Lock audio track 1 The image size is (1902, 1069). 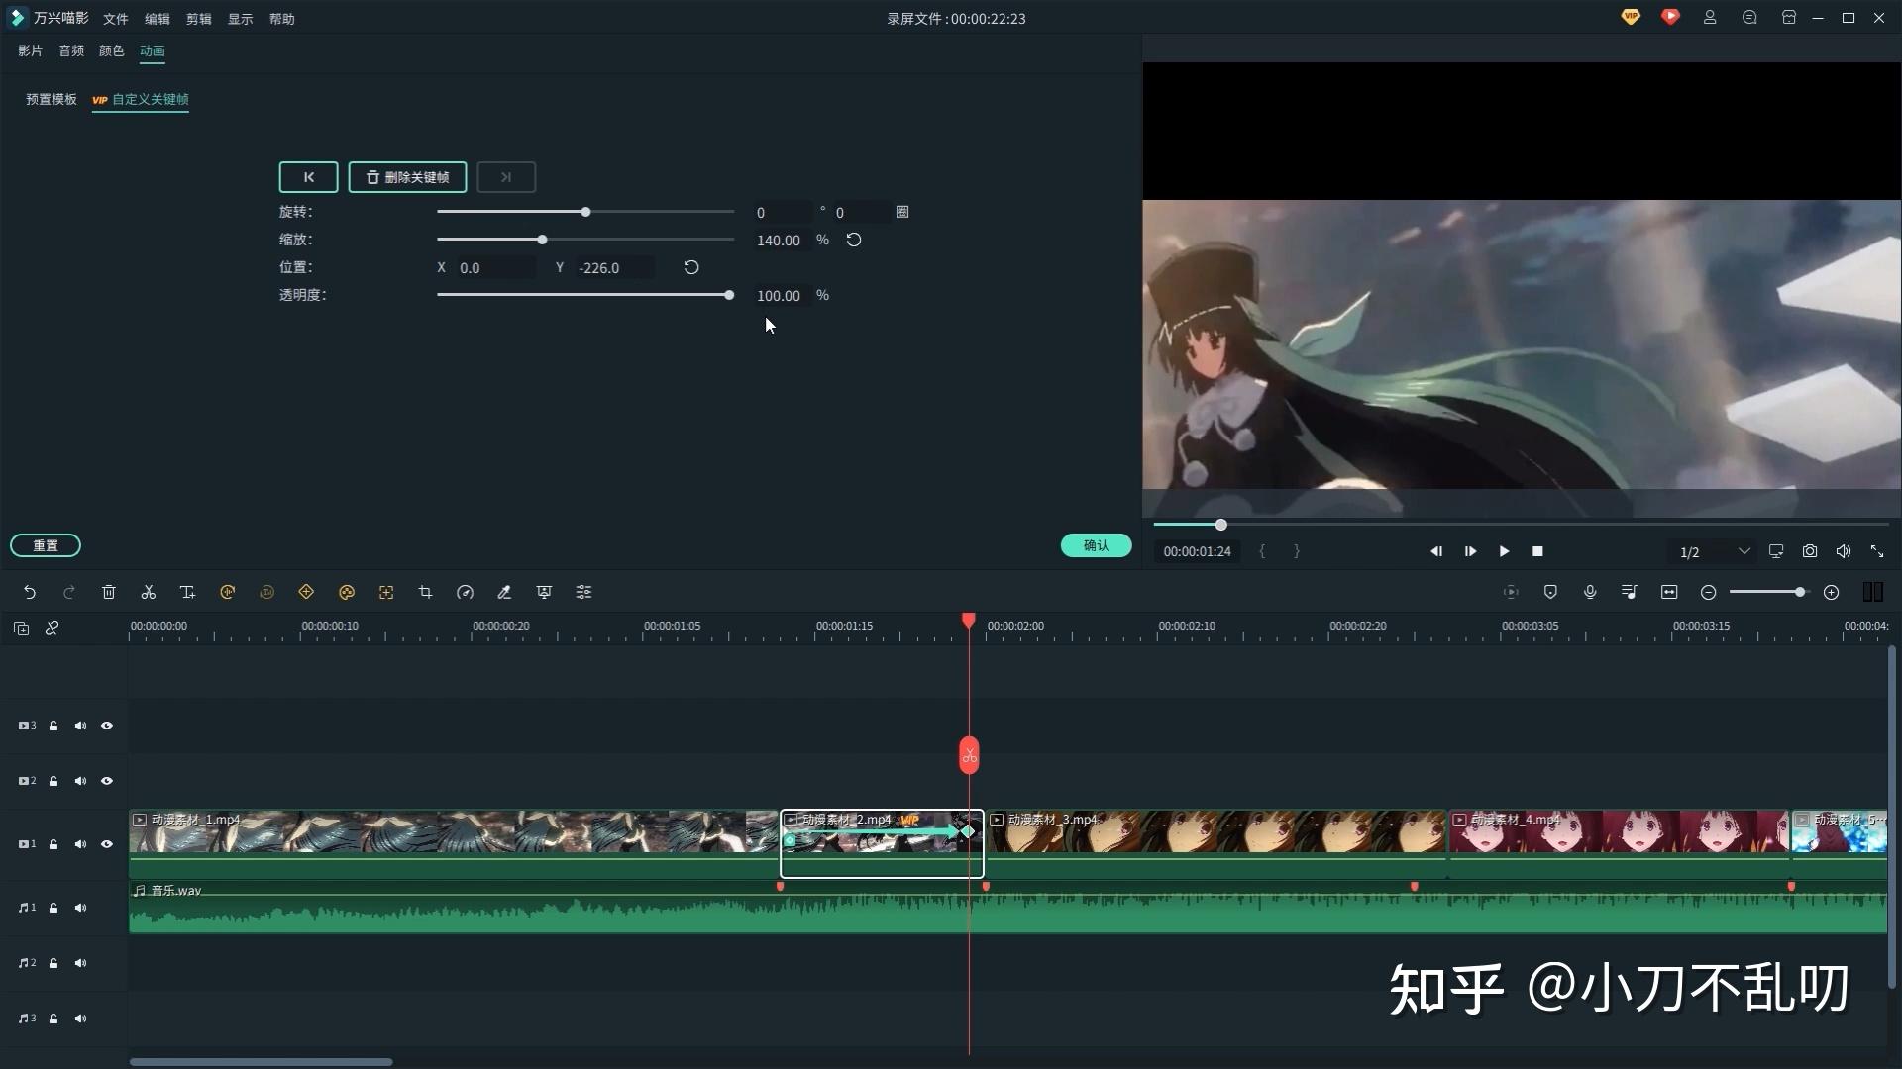[x=53, y=908]
